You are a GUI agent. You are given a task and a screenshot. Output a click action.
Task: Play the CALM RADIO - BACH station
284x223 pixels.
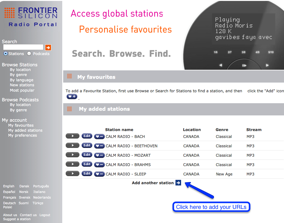point(73,136)
